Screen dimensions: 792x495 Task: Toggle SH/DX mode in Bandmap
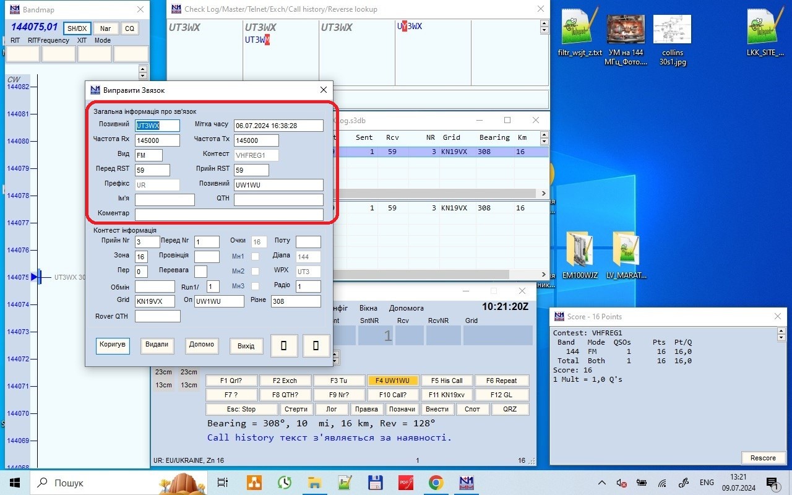tap(77, 28)
